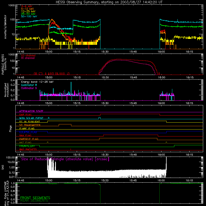The image size is (206, 206).
Task: Click the Flags panel axis title
Action: 11,128
